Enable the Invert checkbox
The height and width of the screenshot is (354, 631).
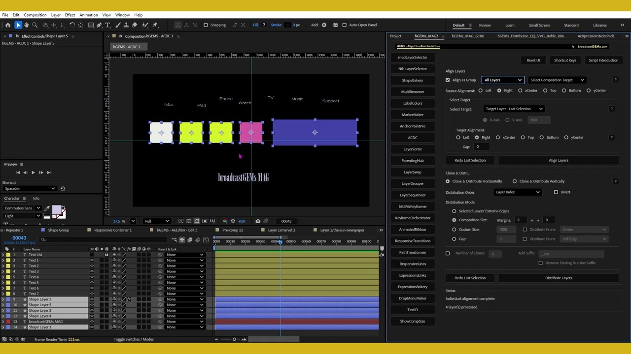click(x=556, y=192)
